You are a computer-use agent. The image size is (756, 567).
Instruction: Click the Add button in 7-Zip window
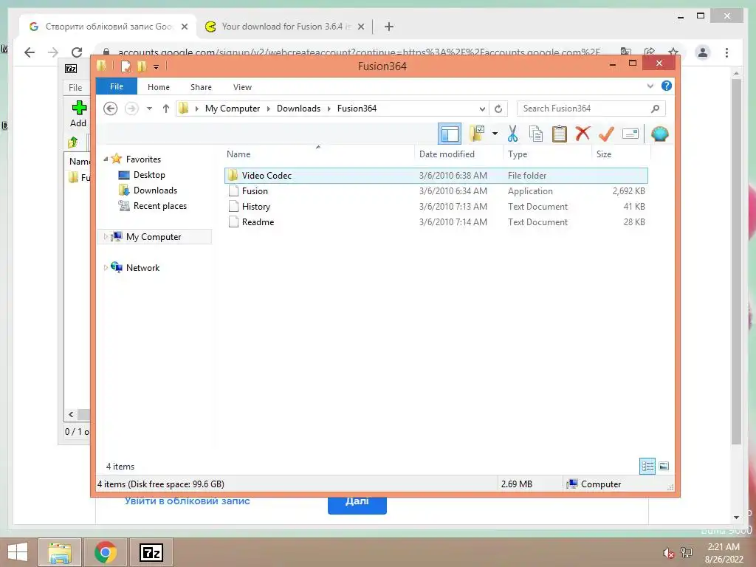click(78, 114)
